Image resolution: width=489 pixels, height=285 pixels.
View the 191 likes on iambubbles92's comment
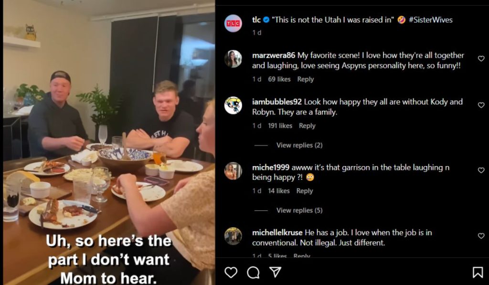(x=280, y=126)
